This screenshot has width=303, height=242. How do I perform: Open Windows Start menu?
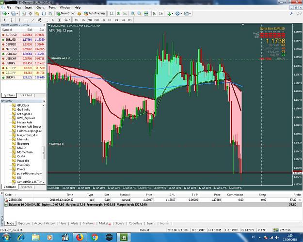pyautogui.click(x=6, y=237)
